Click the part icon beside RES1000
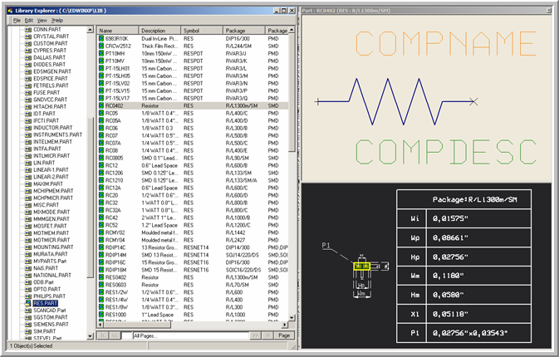Viewport: 559px width, 357px height. coord(101,315)
